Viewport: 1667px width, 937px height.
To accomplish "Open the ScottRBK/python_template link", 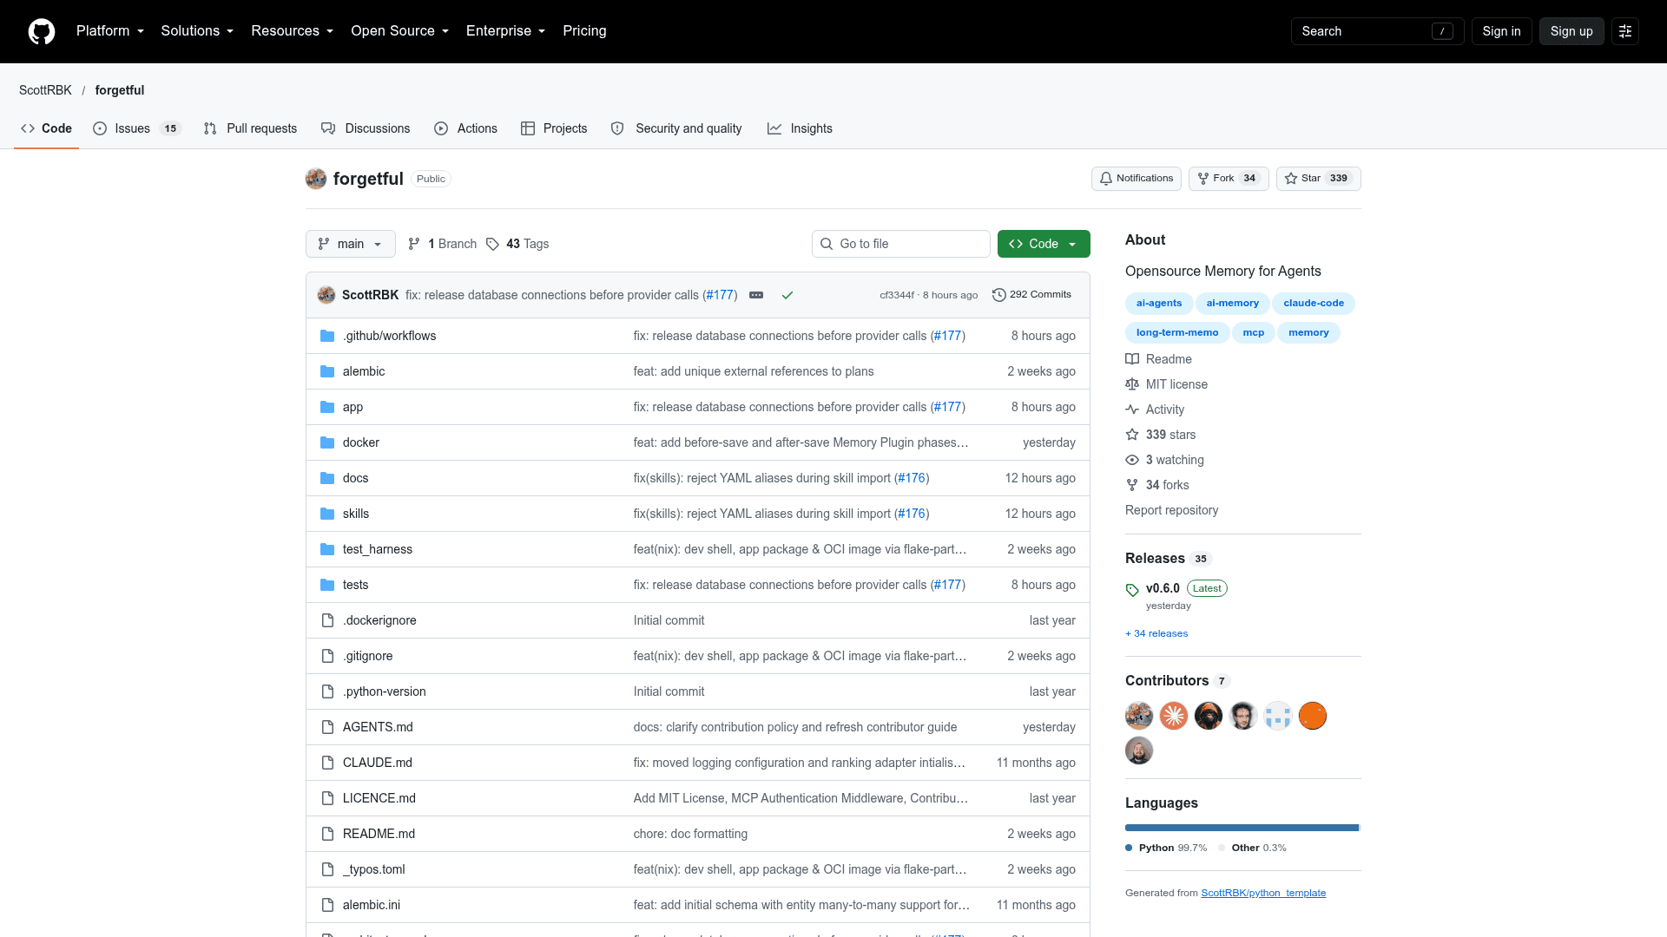I will click(1263, 893).
